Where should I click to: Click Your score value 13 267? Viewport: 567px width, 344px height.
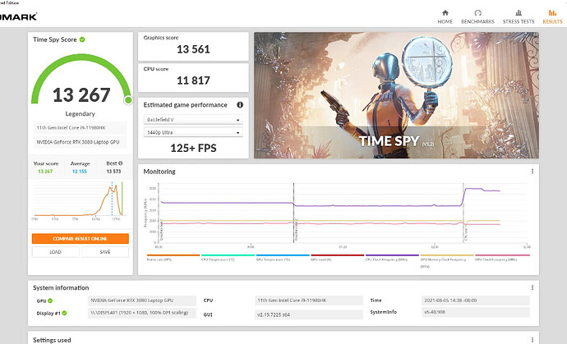[45, 172]
